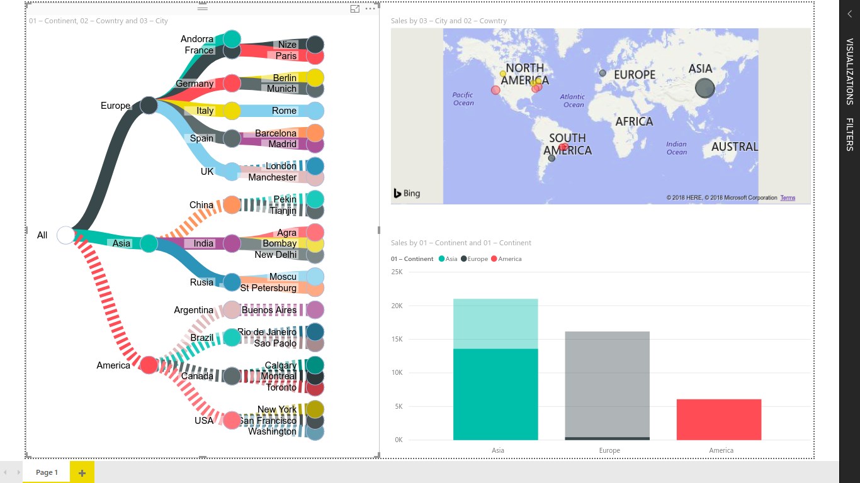Image resolution: width=860 pixels, height=483 pixels.
Task: Select the Italy country node
Action: (x=232, y=111)
